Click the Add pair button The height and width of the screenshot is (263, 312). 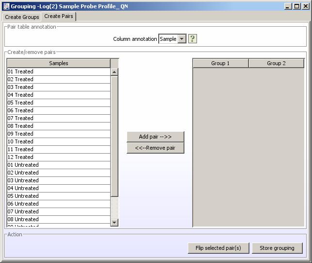pyautogui.click(x=155, y=137)
